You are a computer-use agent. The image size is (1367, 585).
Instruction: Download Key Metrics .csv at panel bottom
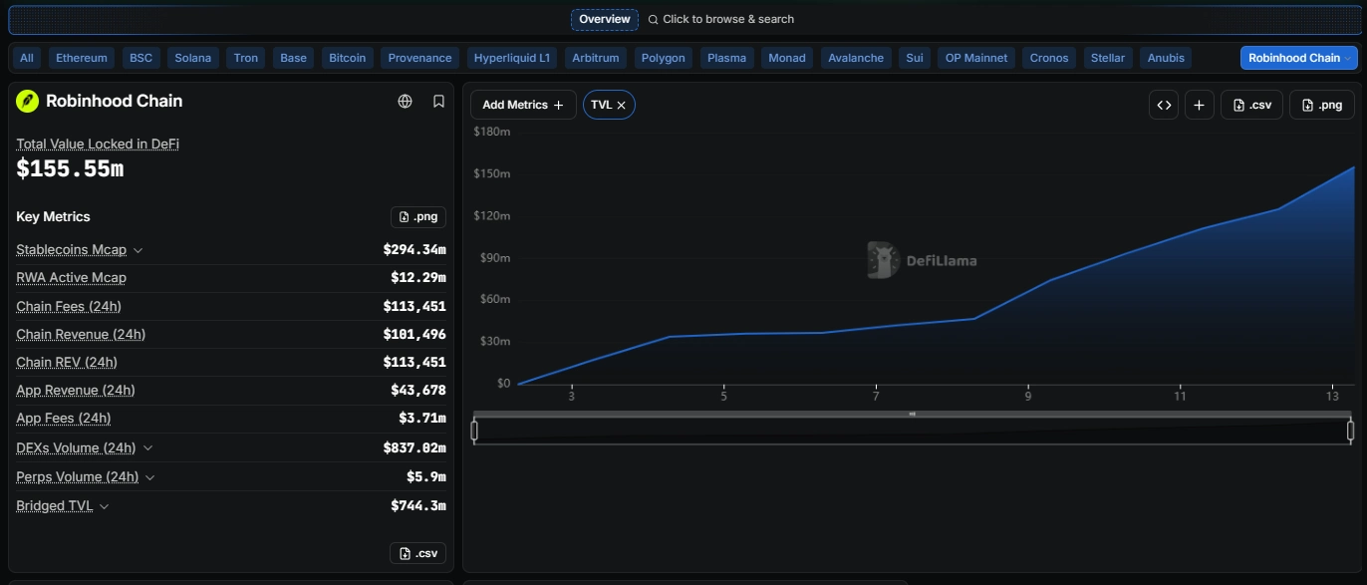pyautogui.click(x=418, y=554)
